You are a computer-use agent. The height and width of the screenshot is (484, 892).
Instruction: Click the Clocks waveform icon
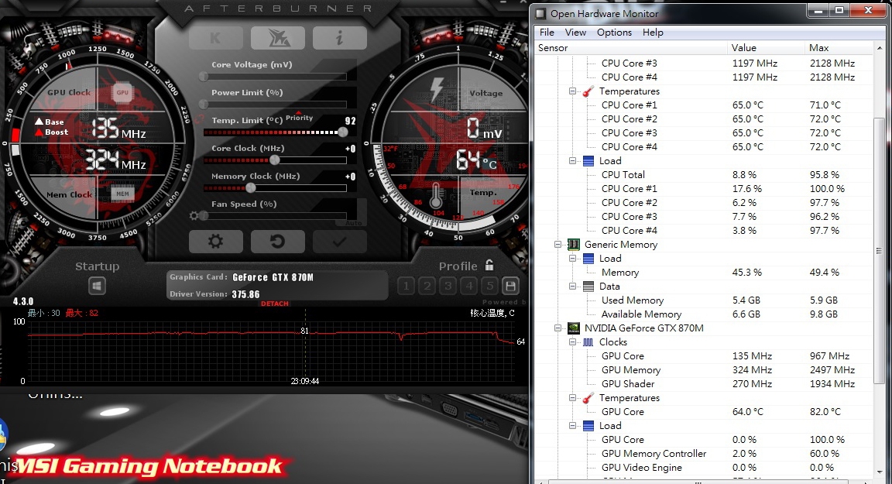tap(588, 342)
